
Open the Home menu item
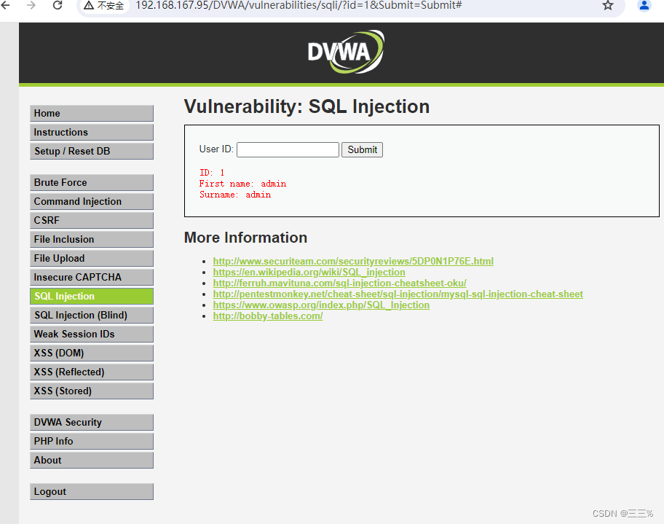point(91,113)
